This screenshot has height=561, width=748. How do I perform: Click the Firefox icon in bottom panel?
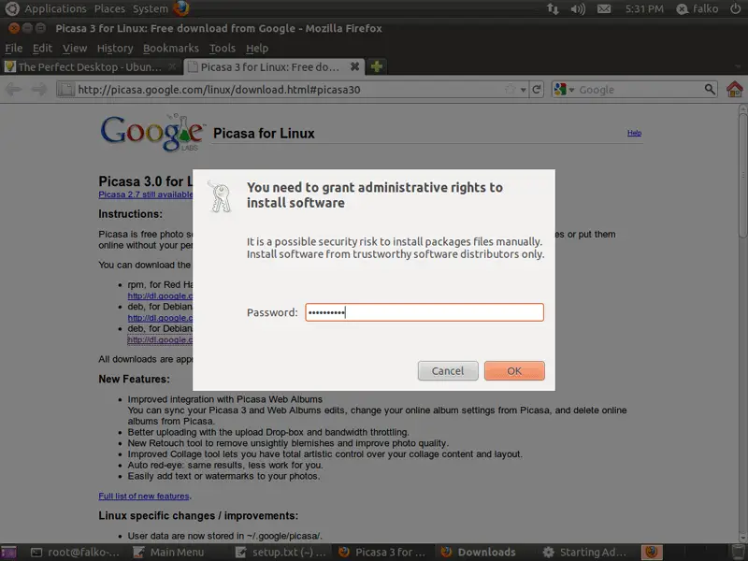click(652, 552)
